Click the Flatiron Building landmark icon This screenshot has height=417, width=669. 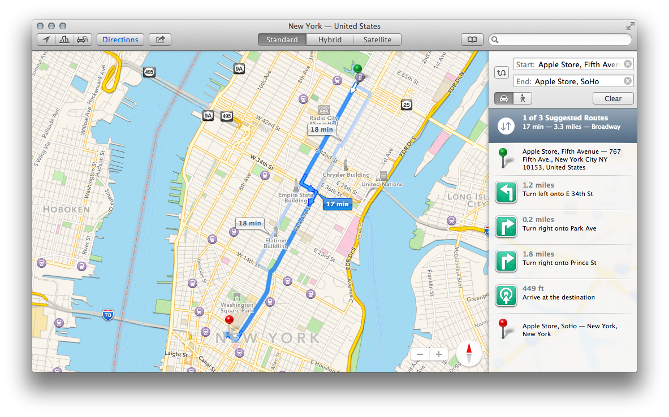tap(275, 231)
